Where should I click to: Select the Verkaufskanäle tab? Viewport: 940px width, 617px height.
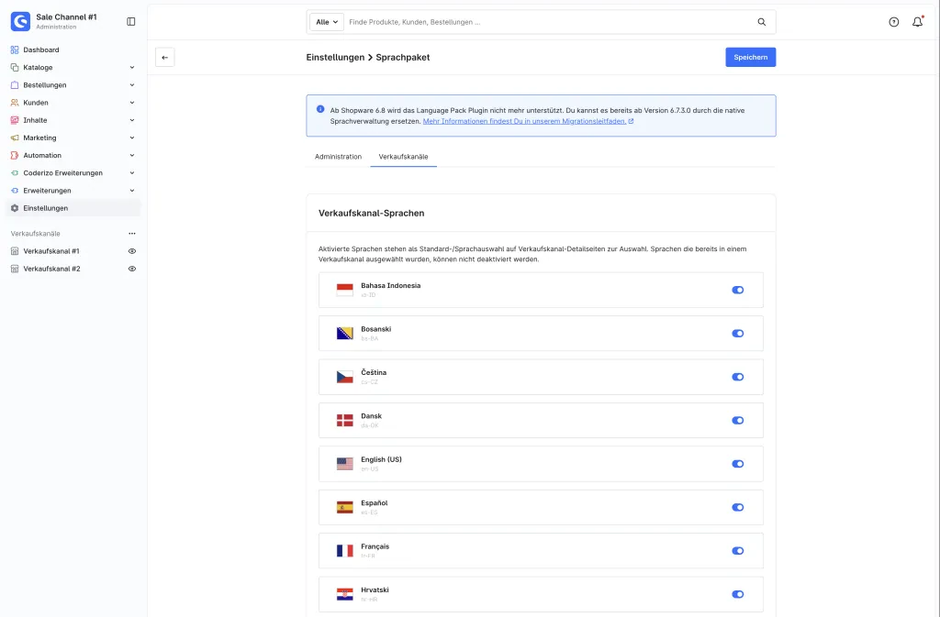tap(404, 157)
